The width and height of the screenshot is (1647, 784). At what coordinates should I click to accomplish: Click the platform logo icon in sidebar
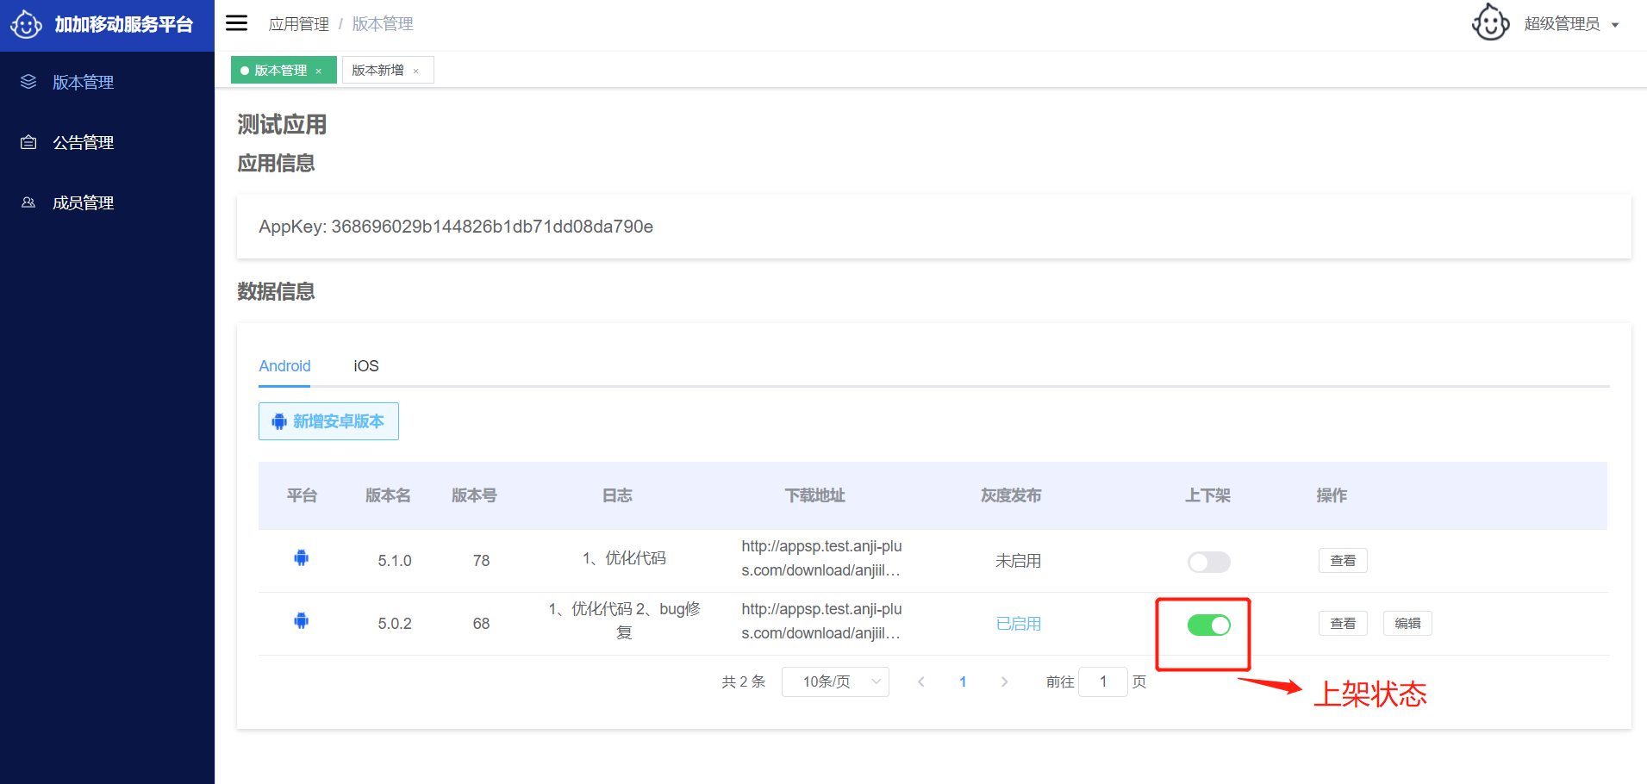coord(27,24)
